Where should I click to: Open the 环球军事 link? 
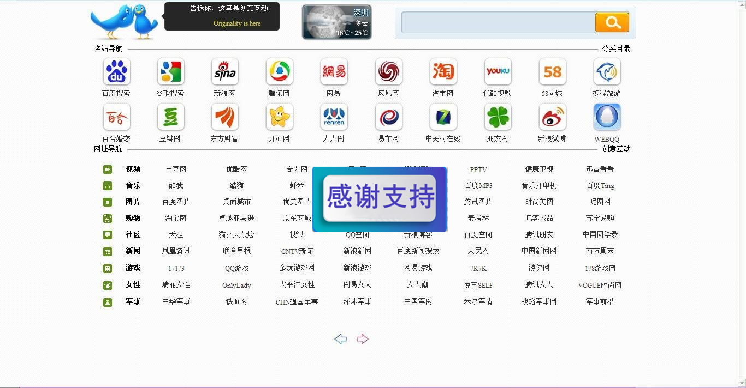coord(357,301)
